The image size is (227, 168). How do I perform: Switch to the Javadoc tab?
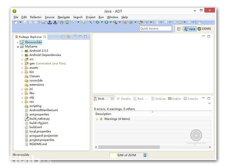pyautogui.click(x=124, y=99)
